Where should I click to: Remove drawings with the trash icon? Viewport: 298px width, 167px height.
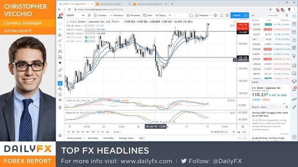pos(60,108)
